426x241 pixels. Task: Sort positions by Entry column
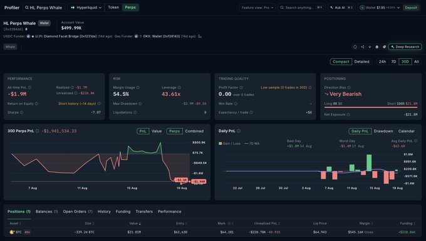tap(182, 223)
